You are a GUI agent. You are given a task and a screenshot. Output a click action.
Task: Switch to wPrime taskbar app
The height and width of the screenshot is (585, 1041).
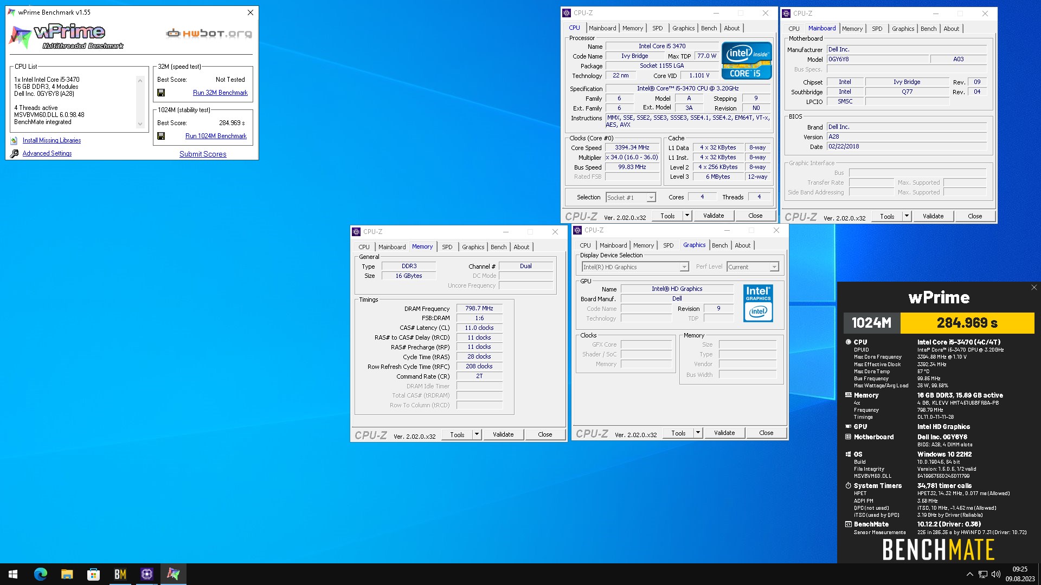(173, 574)
